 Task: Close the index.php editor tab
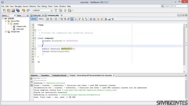coord(43,16)
